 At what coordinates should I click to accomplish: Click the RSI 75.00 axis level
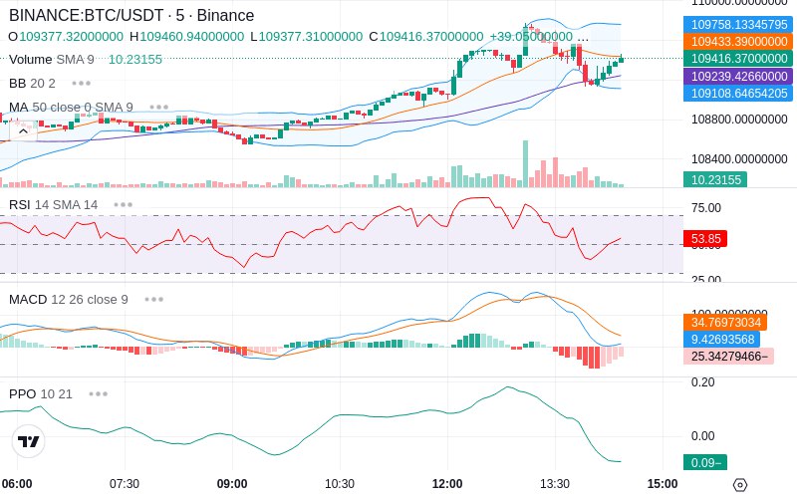click(706, 208)
